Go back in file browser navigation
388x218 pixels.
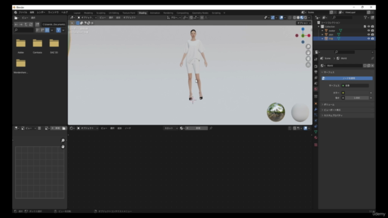16,24
